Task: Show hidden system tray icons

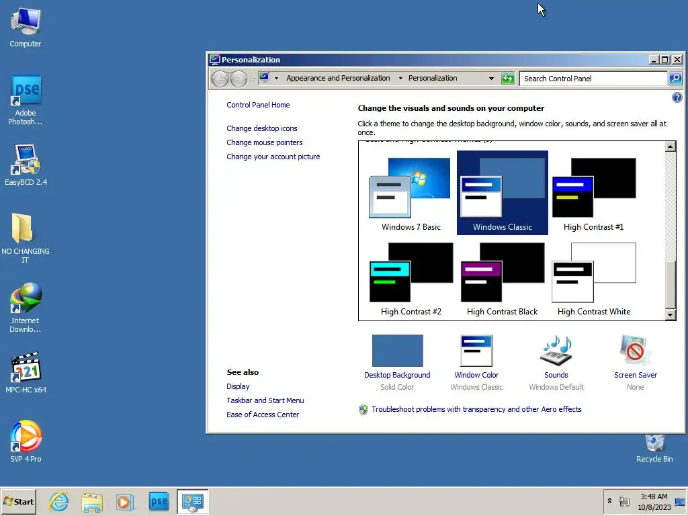Action: (x=609, y=501)
